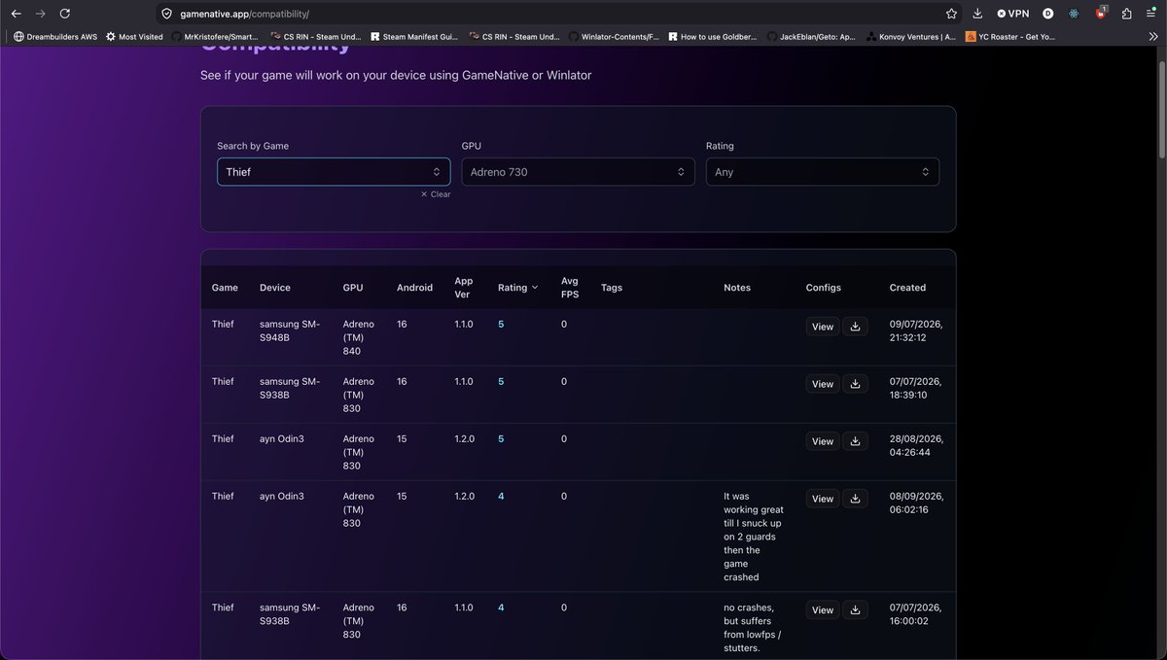This screenshot has width=1167, height=660.
Task: Open the VPN toolbar button
Action: [1012, 14]
